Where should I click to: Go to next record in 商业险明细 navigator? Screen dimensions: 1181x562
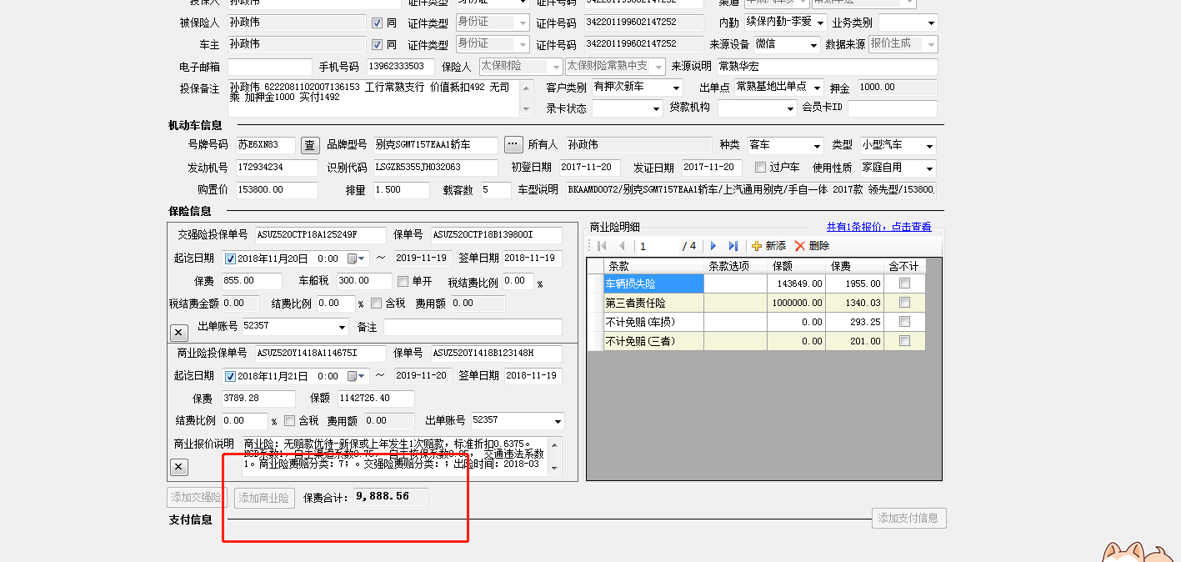[x=713, y=246]
